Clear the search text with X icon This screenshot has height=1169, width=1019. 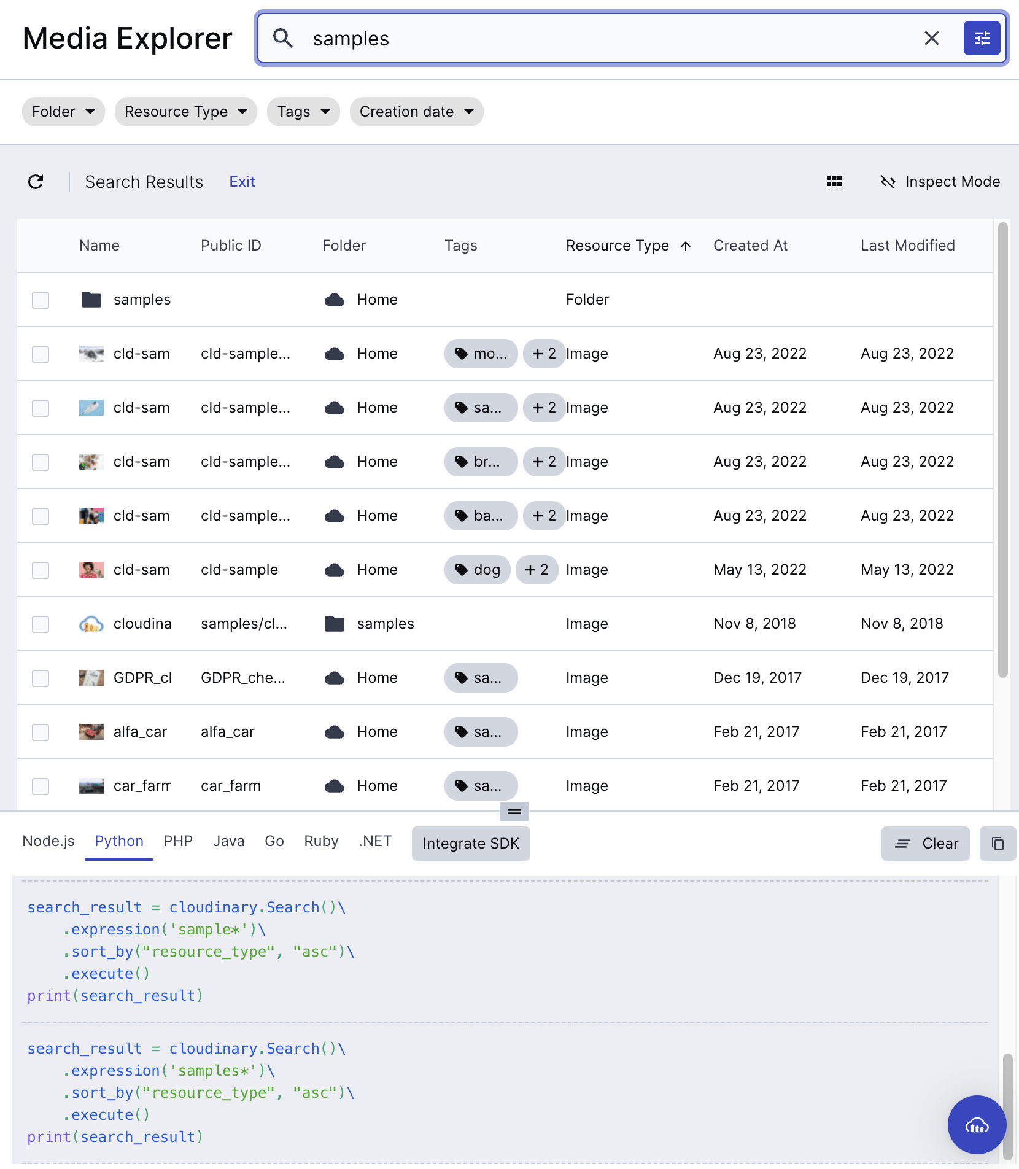pos(931,38)
